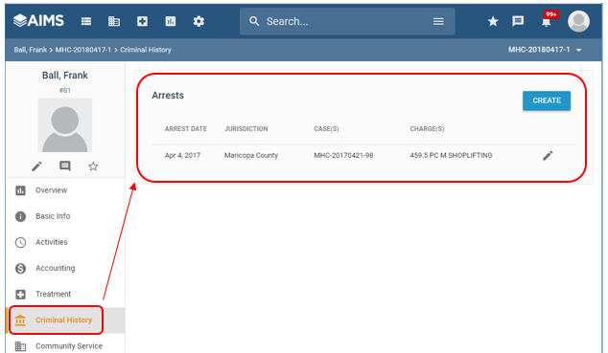Click the CREATE button for Arrests
608x353 pixels.
(547, 100)
